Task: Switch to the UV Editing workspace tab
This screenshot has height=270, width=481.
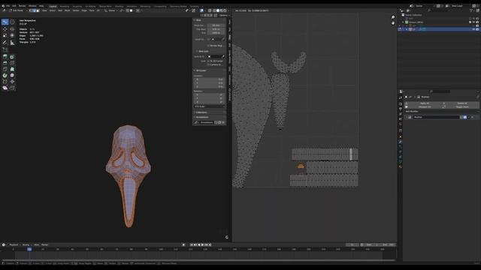Action: [x=90, y=6]
